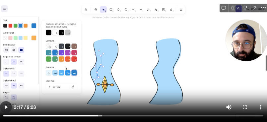Toggle the canvas lock tool
The image size is (267, 122).
(x=86, y=10)
